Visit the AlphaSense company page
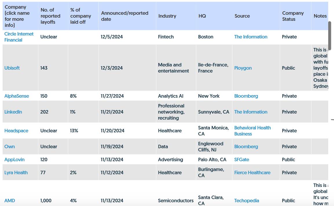Screen dimensions: 334x206 coord(16,96)
